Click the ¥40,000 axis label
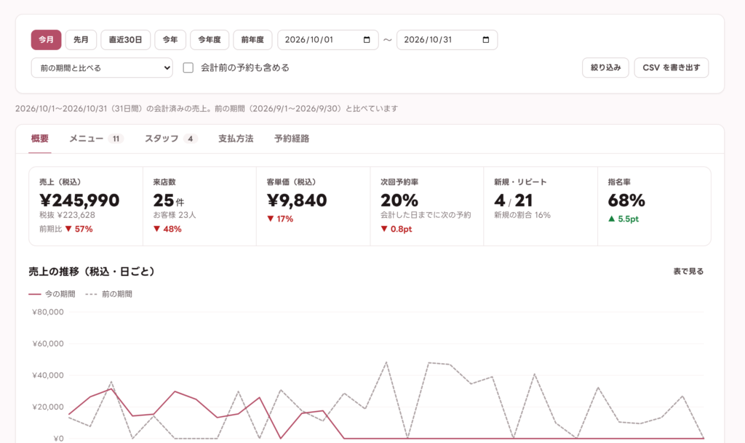The height and width of the screenshot is (443, 745). (47, 375)
